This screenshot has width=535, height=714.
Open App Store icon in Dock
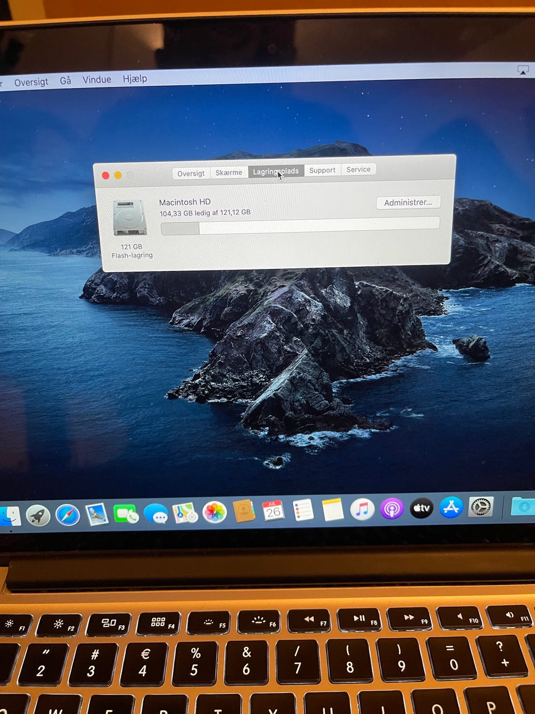pyautogui.click(x=451, y=507)
